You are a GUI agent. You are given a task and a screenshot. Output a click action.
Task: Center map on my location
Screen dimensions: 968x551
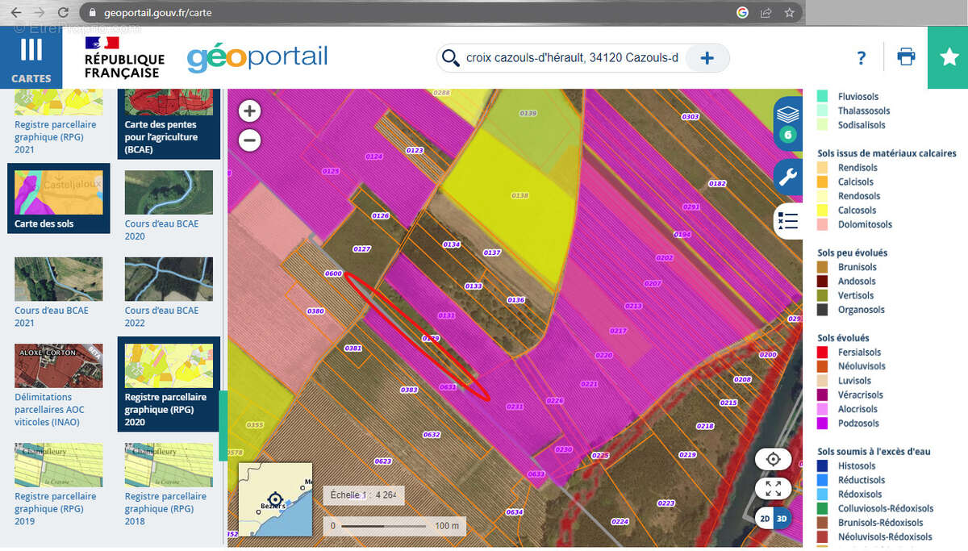[x=773, y=459]
